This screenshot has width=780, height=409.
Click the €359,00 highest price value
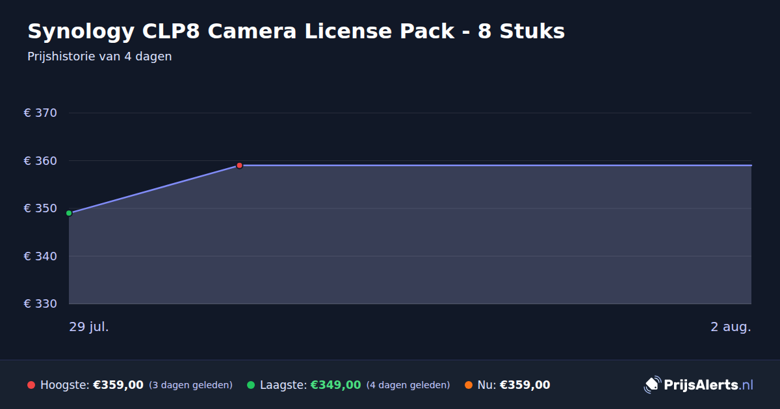(118, 385)
